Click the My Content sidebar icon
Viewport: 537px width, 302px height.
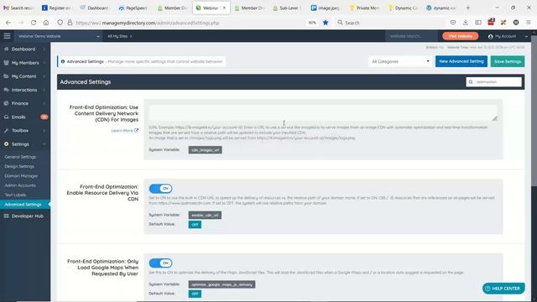pyautogui.click(x=6, y=76)
